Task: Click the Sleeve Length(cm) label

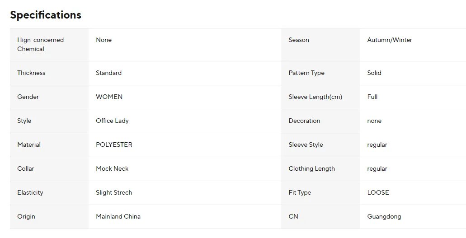Action: click(315, 97)
